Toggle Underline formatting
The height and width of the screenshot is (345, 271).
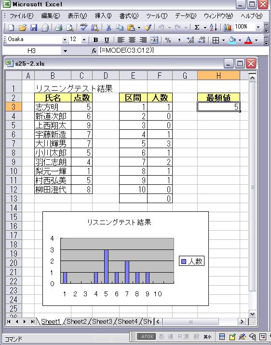tap(107, 40)
